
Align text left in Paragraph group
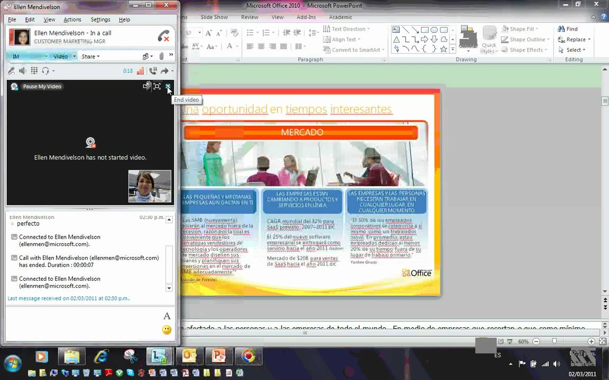click(x=250, y=46)
